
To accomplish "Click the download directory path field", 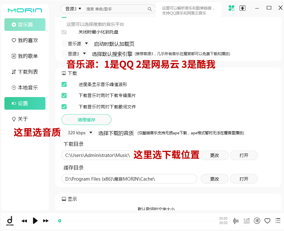I will pyautogui.click(x=129, y=155).
